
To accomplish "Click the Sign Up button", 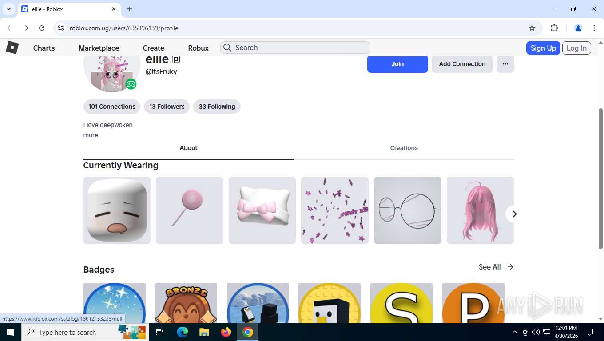I will tap(543, 48).
